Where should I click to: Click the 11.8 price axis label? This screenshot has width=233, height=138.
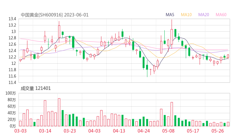coord(12,70)
